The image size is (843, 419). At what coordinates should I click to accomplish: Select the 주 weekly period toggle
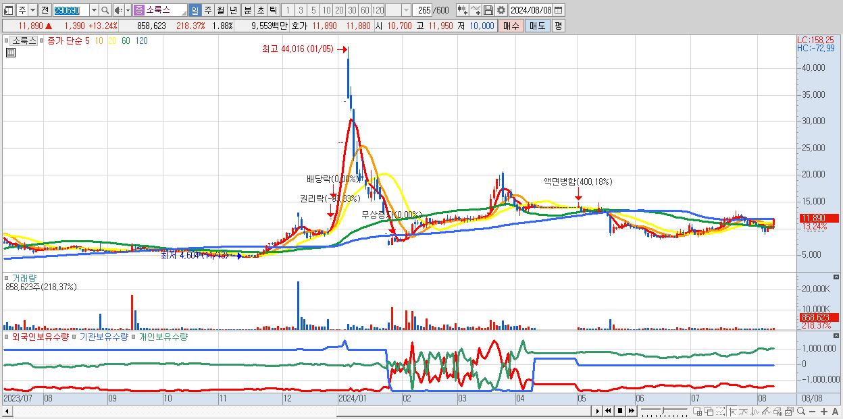point(207,10)
